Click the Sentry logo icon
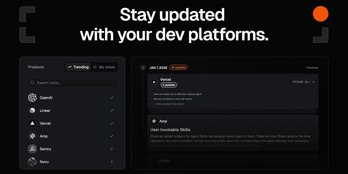 [32, 149]
